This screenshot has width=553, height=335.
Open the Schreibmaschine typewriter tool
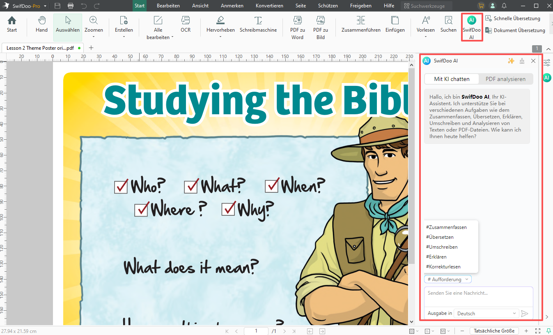point(258,25)
